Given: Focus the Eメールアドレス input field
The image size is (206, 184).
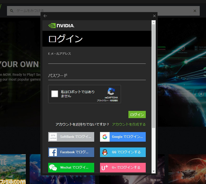Looking at the screenshot, I should (x=97, y=60).
